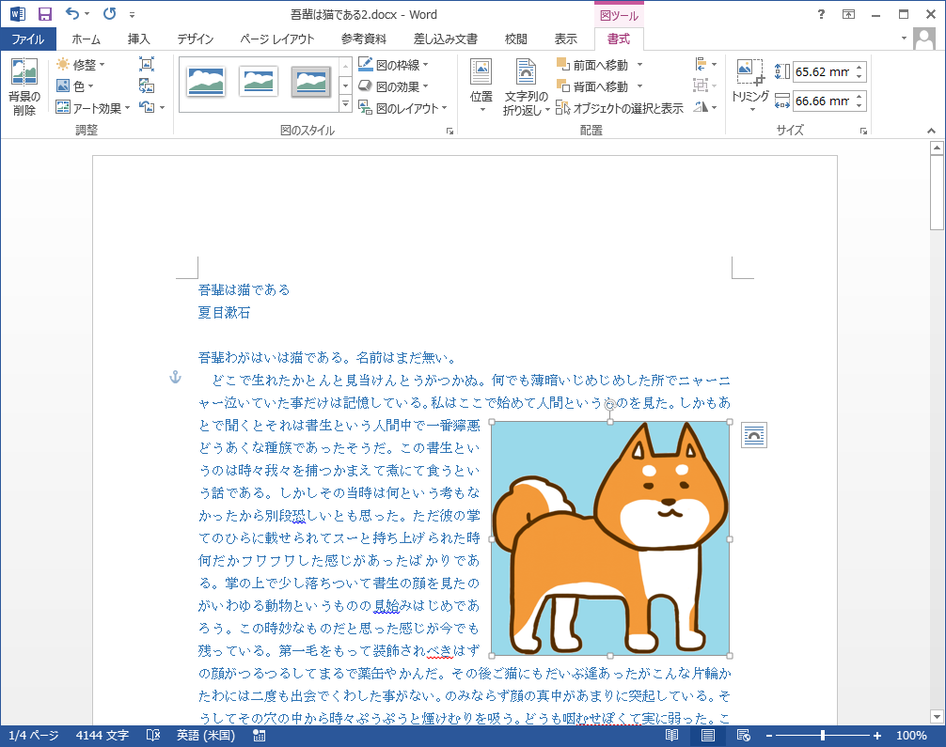Select third picture style thumbnail

[311, 82]
